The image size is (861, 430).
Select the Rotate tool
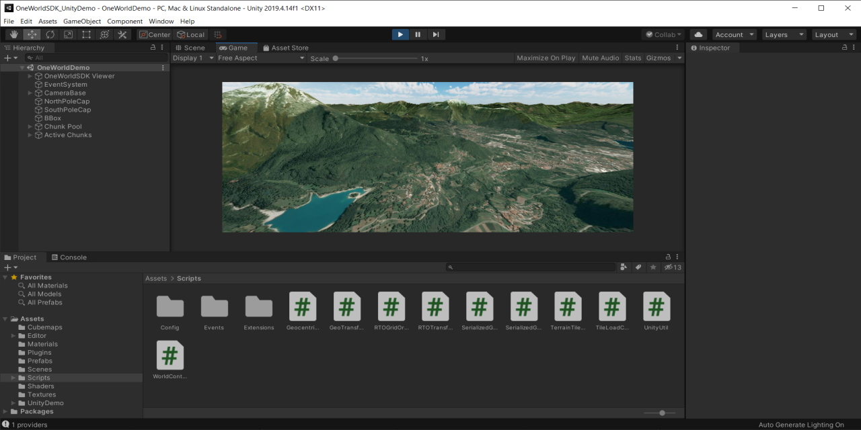50,34
